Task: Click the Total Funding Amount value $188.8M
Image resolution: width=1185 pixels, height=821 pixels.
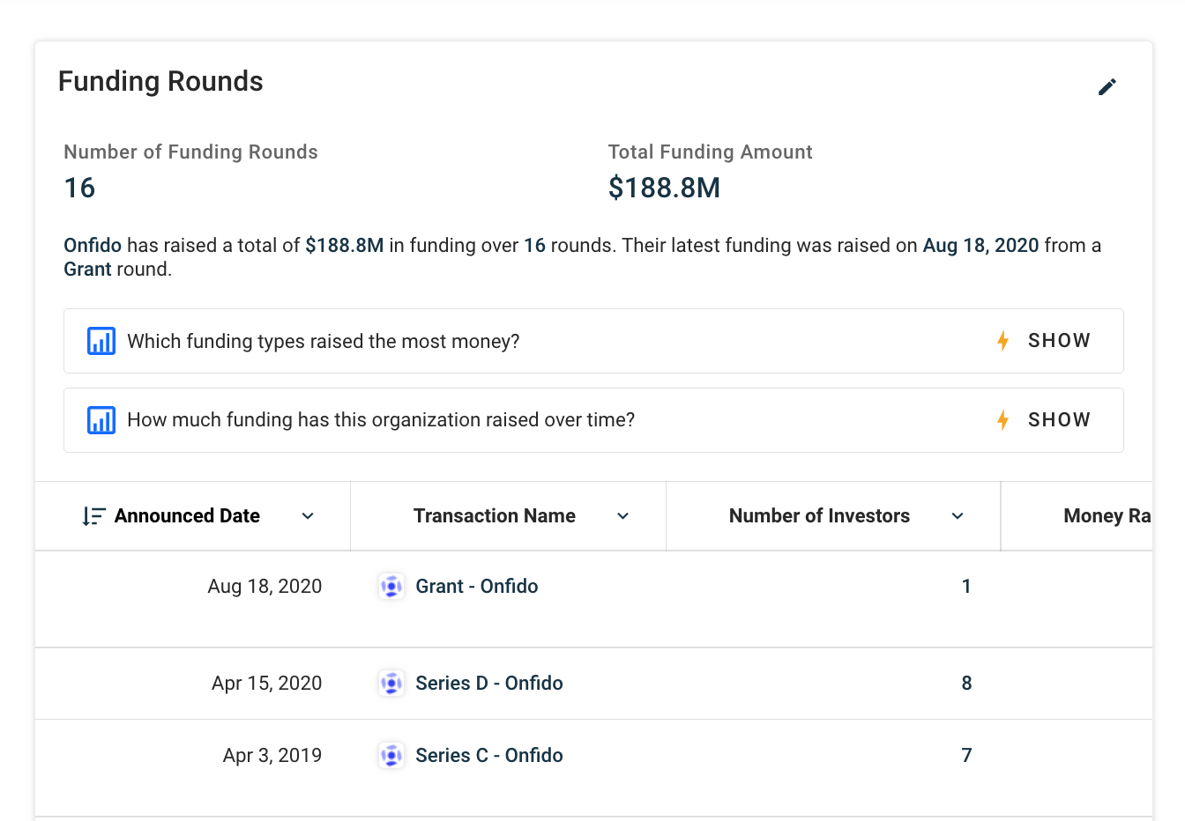Action: [664, 188]
